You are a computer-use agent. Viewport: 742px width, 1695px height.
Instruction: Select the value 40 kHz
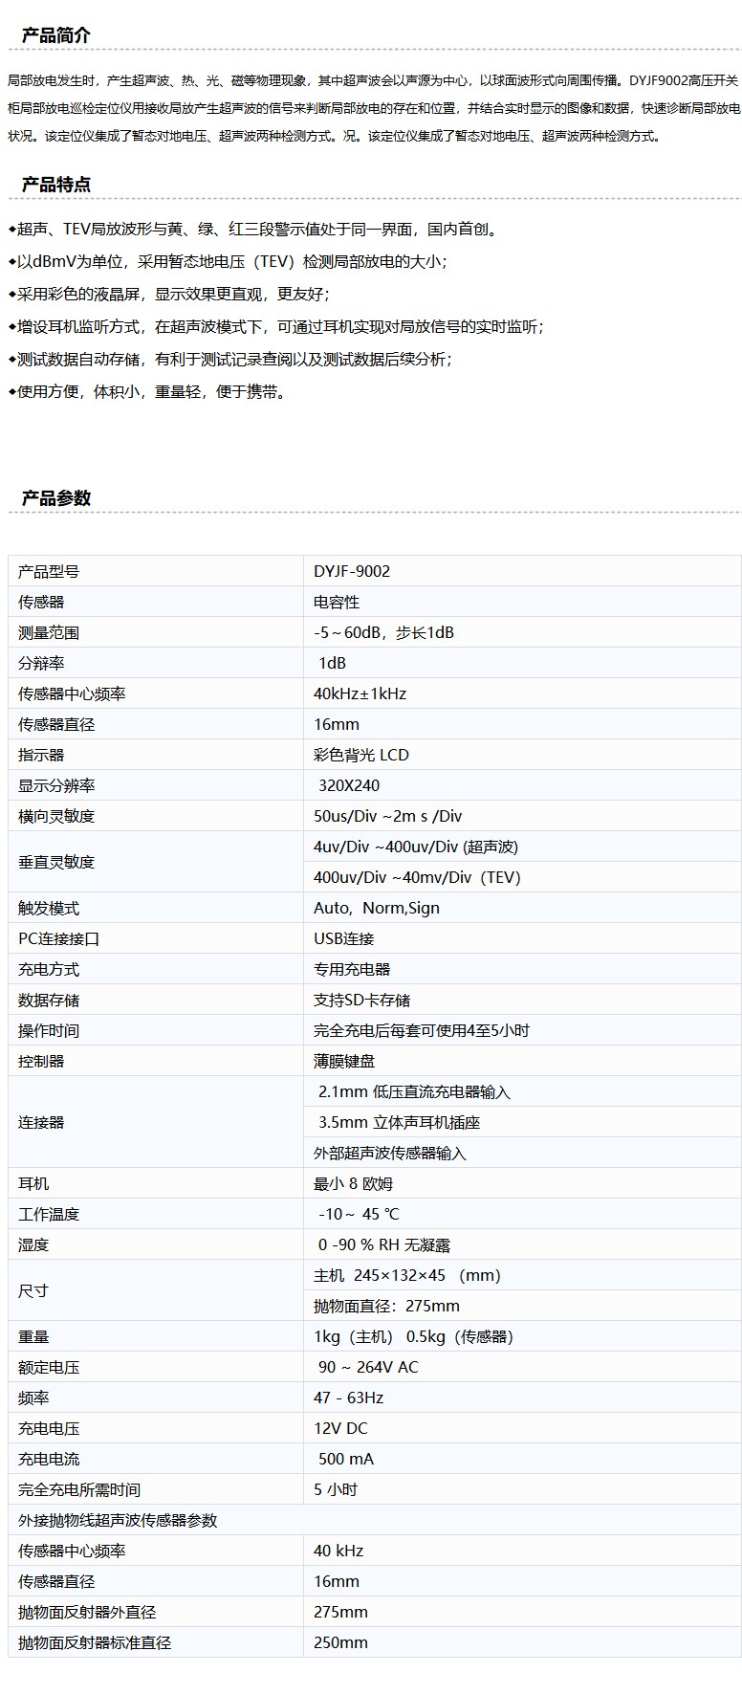tap(338, 1551)
